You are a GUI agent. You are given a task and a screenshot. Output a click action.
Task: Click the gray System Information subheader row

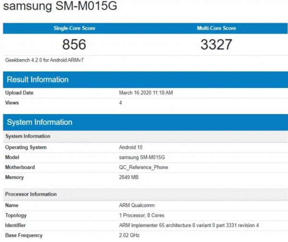click(x=145, y=136)
